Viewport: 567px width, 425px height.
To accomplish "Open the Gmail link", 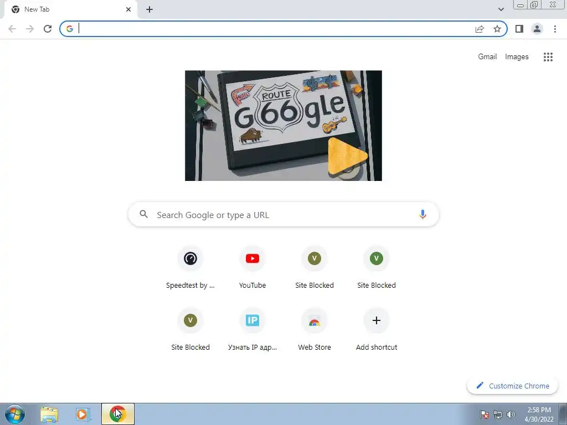I will (x=487, y=57).
